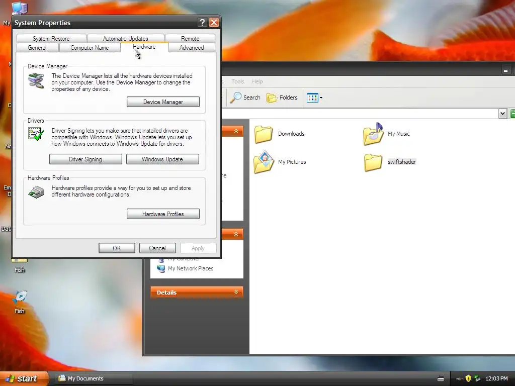Screen dimensions: 515x386
Task: Confirm with the OK button
Action: pos(117,248)
